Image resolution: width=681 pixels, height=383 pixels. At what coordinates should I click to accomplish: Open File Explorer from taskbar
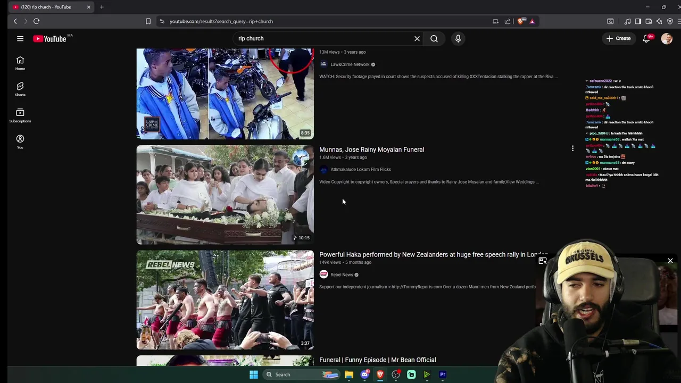349,374
